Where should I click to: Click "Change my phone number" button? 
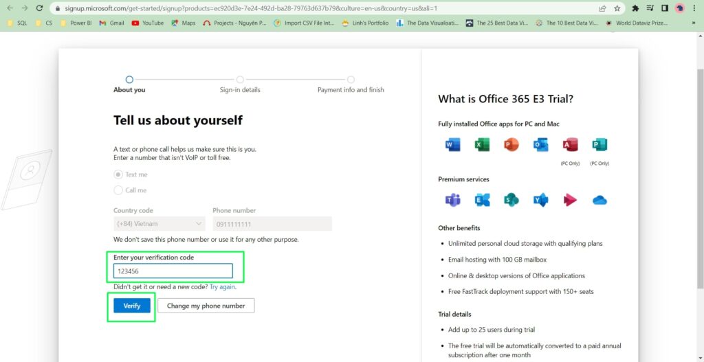point(206,306)
